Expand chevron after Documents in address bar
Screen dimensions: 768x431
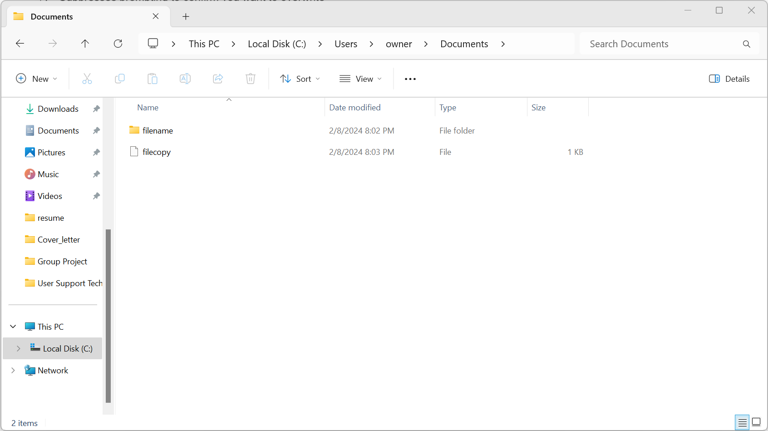coord(503,44)
